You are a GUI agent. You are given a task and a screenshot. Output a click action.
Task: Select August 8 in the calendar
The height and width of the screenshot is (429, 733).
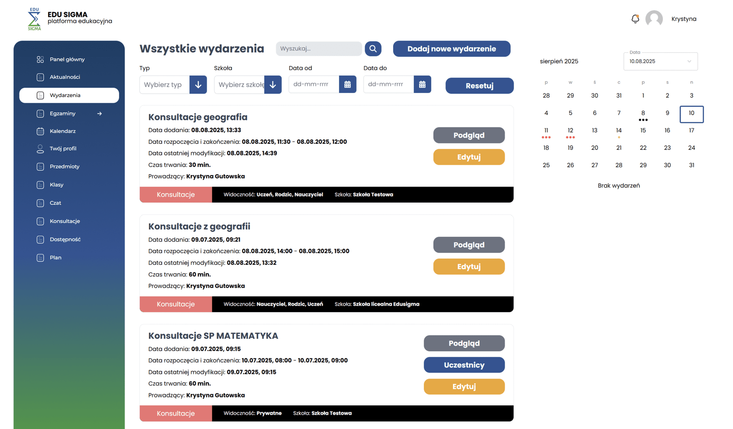(x=643, y=113)
